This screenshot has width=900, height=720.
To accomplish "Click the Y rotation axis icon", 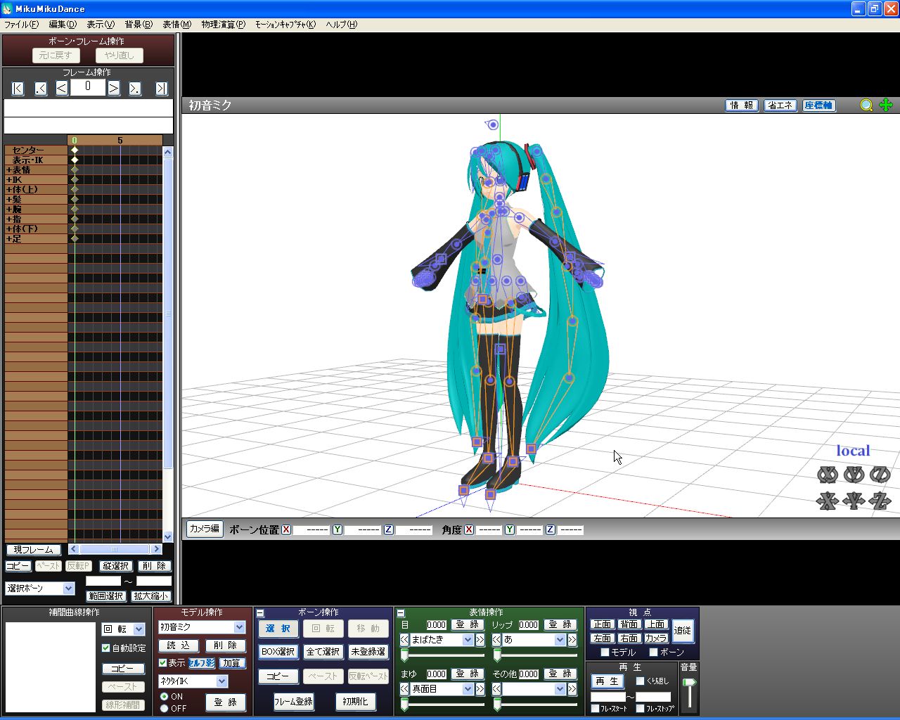I will [x=854, y=475].
